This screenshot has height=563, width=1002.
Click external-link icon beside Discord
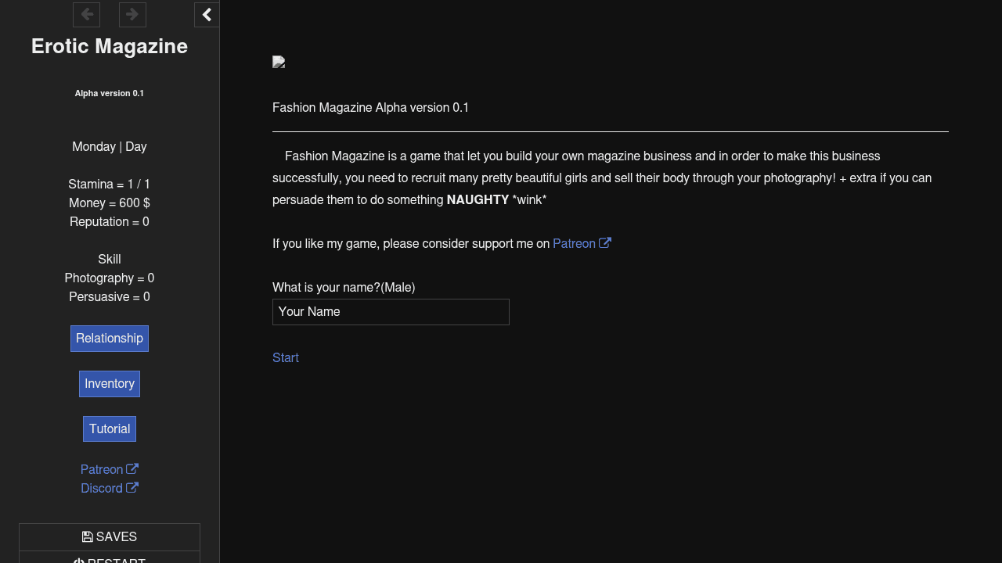coord(132,488)
